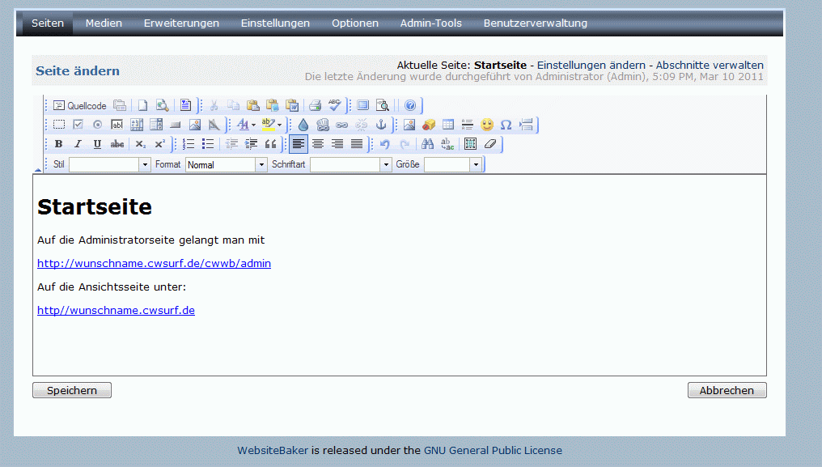
Task: Insert a table
Action: [x=447, y=125]
